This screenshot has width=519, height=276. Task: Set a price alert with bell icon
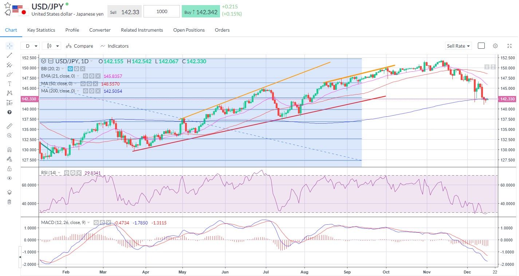coord(8,12)
